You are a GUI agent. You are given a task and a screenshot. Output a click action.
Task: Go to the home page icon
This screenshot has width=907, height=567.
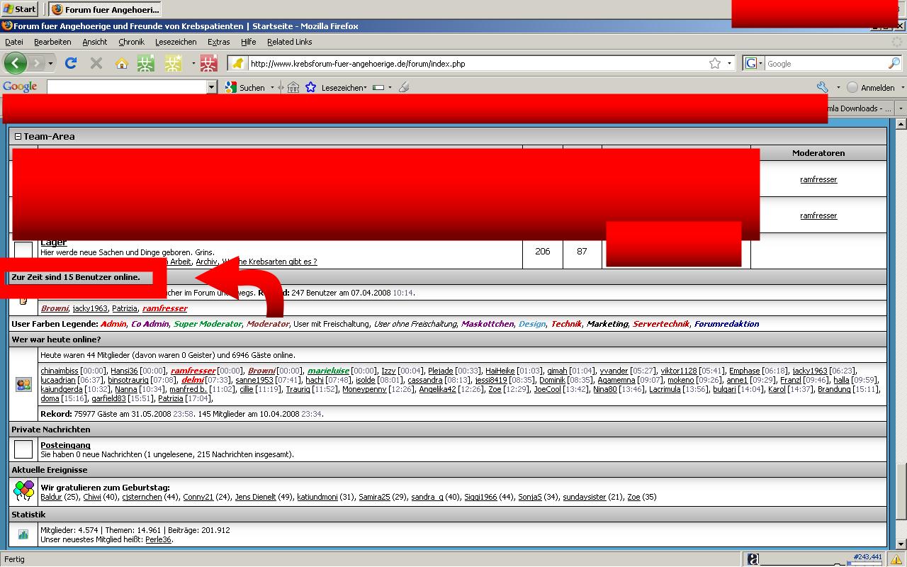pos(122,63)
